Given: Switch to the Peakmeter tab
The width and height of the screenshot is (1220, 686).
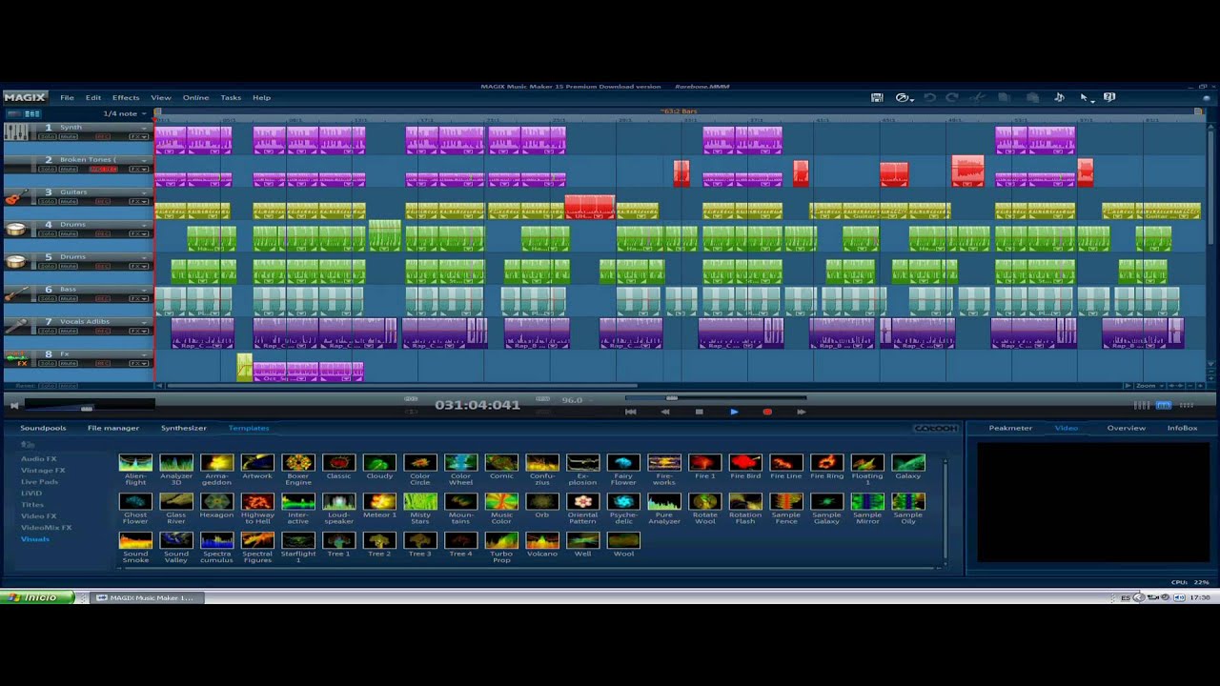Looking at the screenshot, I should (x=1010, y=428).
